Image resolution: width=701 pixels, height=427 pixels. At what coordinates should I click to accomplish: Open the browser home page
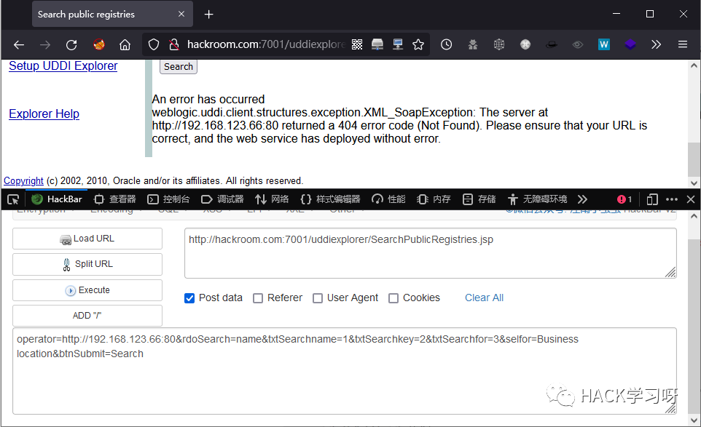point(125,44)
